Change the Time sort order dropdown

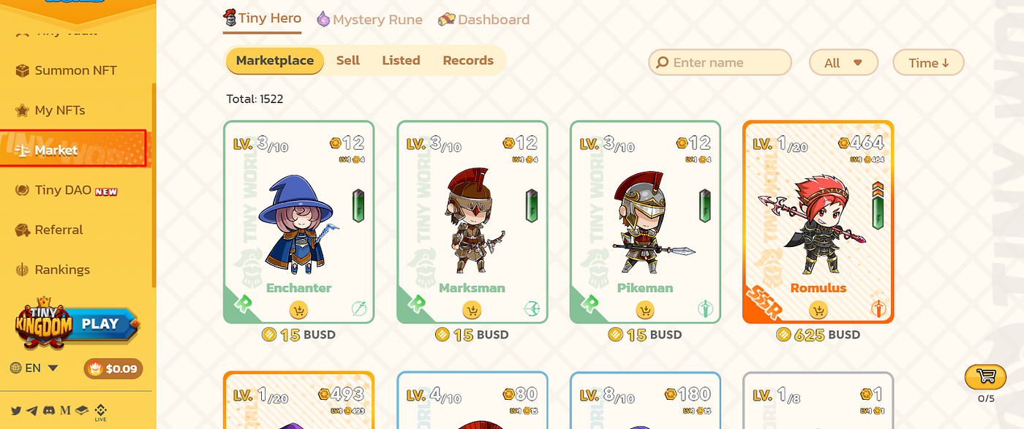tap(929, 63)
